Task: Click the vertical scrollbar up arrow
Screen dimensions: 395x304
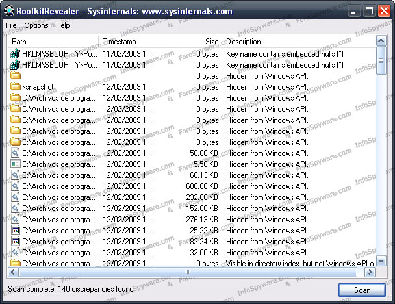Action: tap(381, 41)
